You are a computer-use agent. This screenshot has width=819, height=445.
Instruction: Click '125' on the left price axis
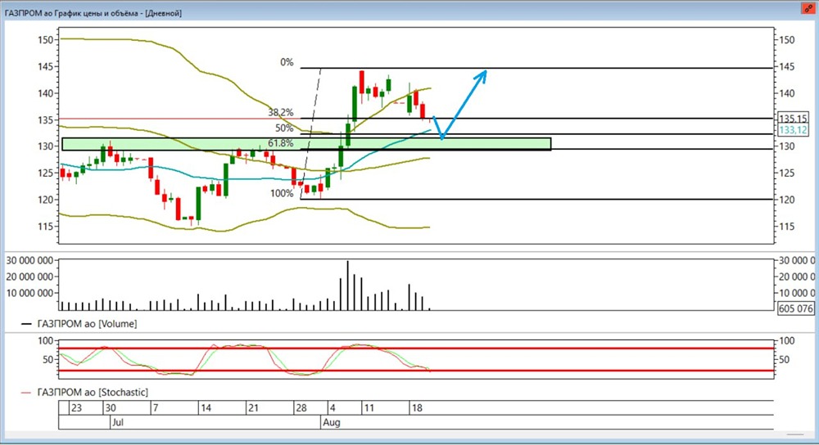[x=45, y=173]
